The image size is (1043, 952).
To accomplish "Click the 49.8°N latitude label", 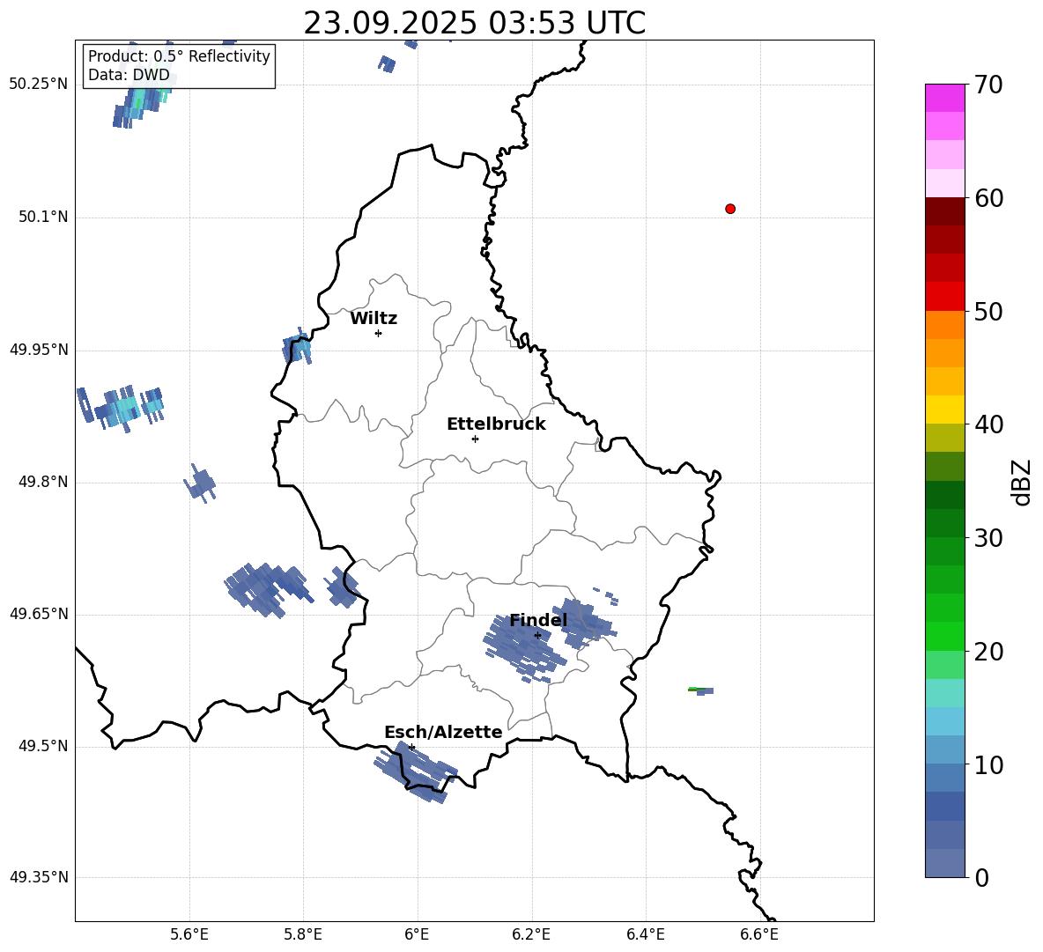I will click(x=43, y=482).
